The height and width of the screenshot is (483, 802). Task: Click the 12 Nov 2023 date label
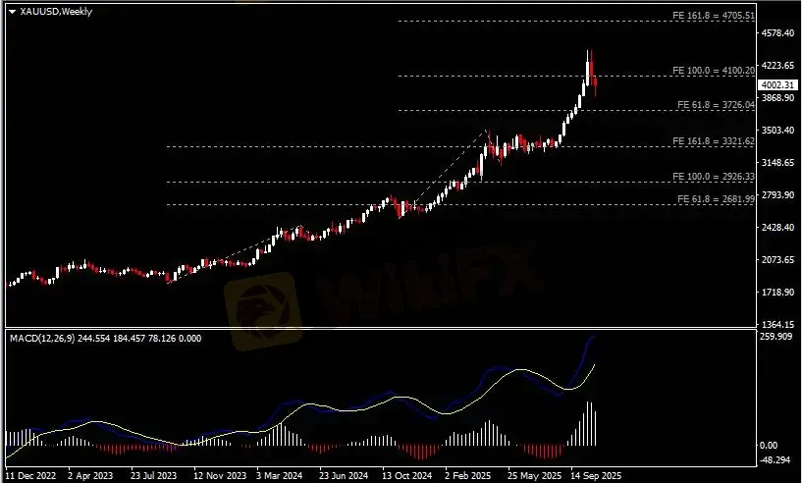point(220,475)
